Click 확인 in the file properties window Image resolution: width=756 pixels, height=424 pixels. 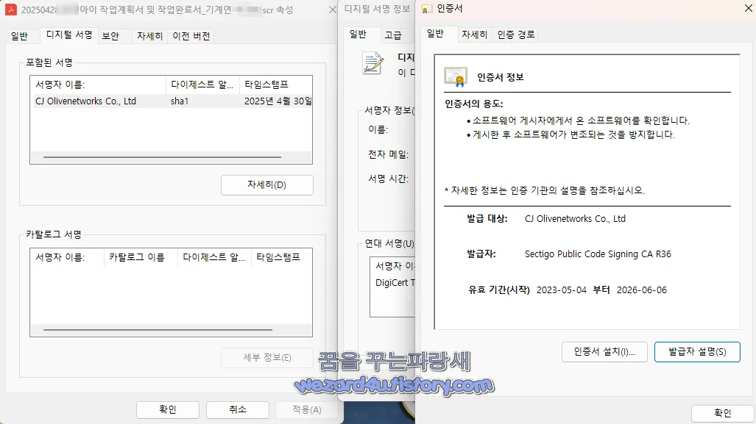168,409
